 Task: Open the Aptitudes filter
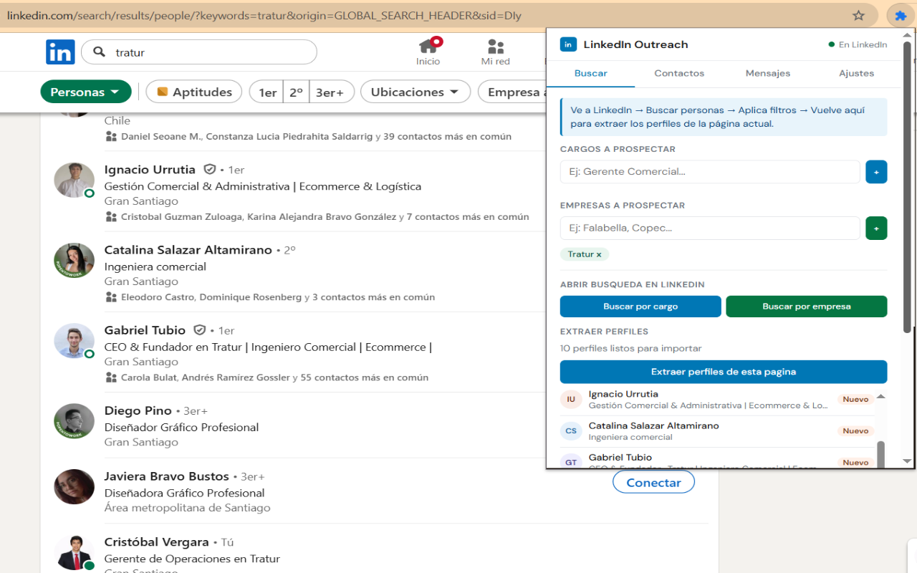(x=194, y=92)
